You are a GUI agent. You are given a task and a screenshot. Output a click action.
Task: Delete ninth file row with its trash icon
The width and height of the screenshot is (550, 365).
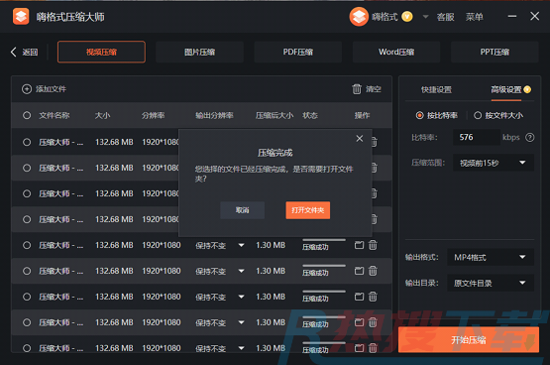click(x=373, y=348)
